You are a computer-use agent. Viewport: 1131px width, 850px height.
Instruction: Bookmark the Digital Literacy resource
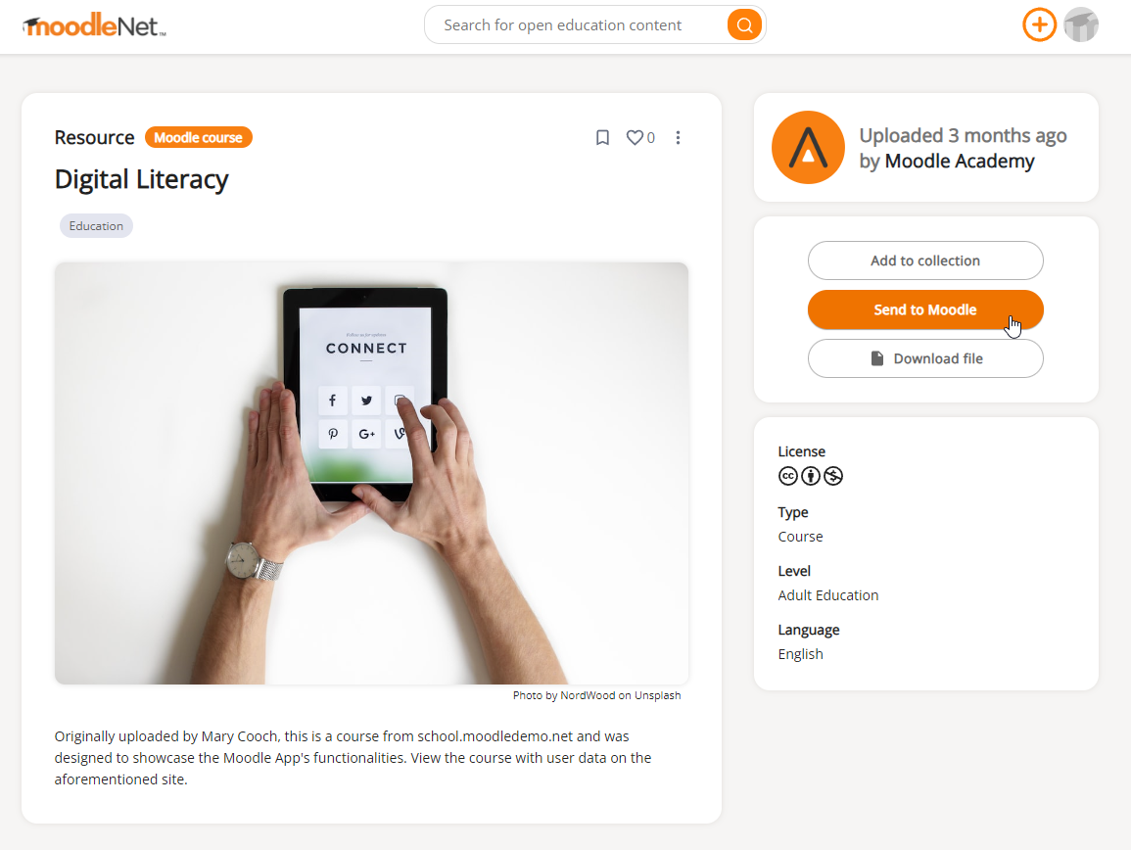point(602,138)
